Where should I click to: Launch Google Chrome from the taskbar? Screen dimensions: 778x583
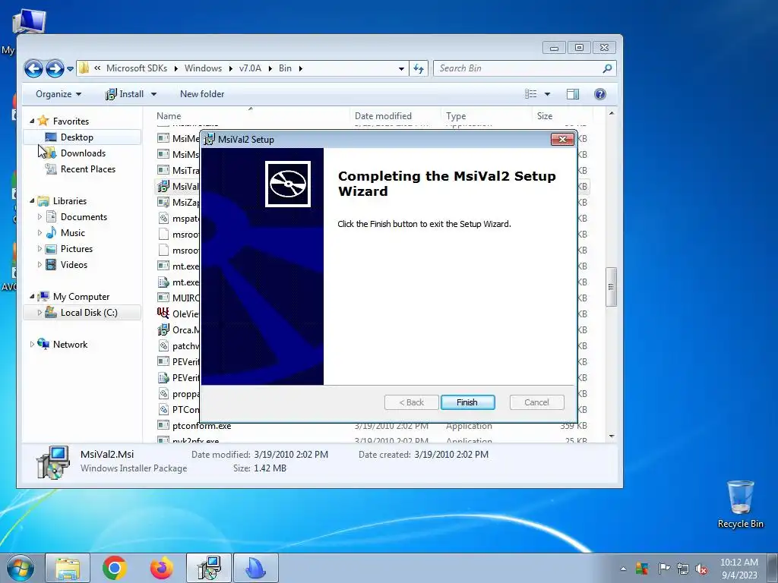tap(115, 568)
